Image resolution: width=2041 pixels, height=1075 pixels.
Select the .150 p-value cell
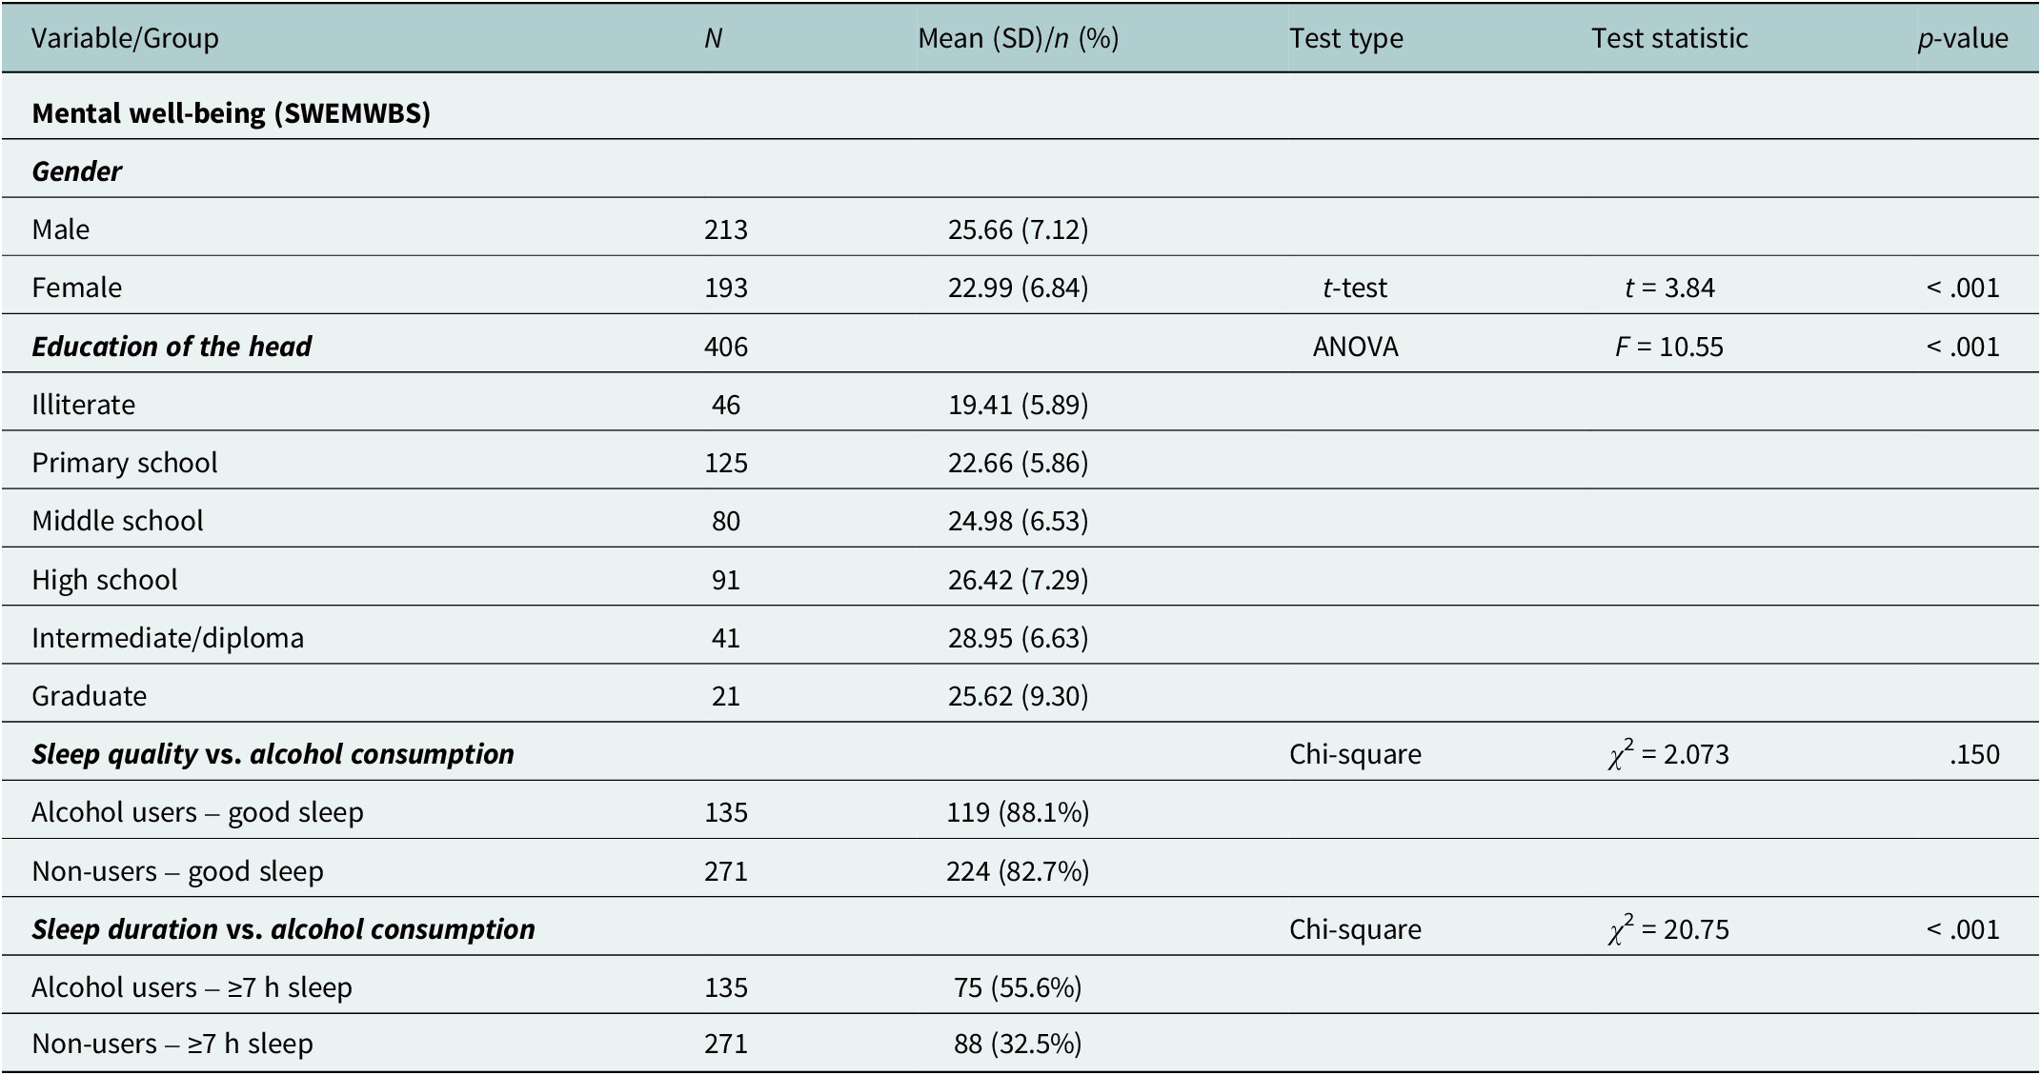tap(1974, 754)
